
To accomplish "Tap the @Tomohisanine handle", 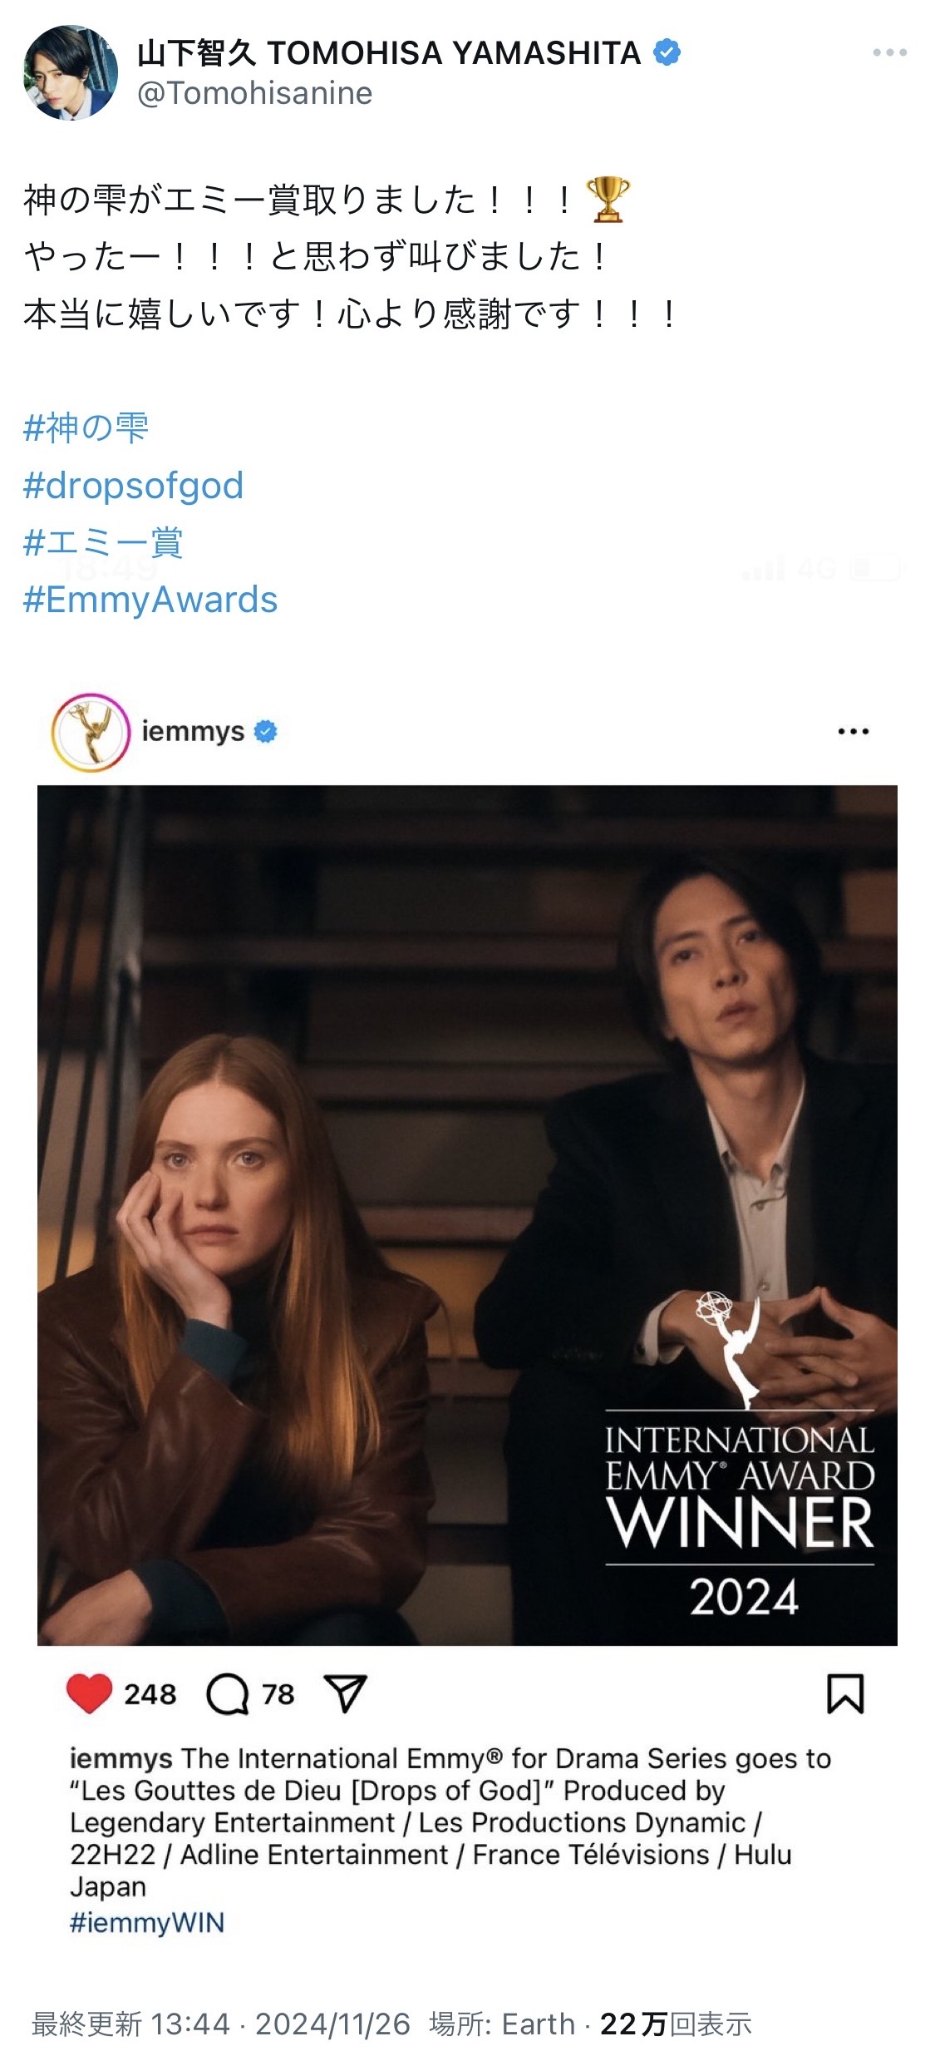I will [x=254, y=93].
